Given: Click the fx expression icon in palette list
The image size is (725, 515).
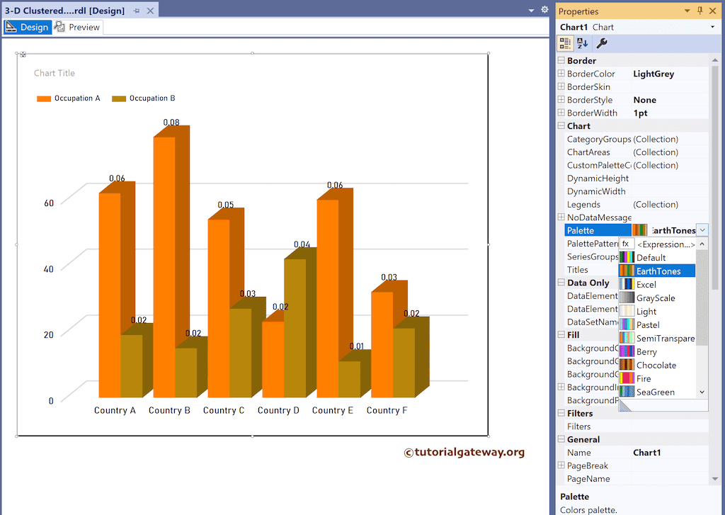Looking at the screenshot, I should tap(626, 244).
